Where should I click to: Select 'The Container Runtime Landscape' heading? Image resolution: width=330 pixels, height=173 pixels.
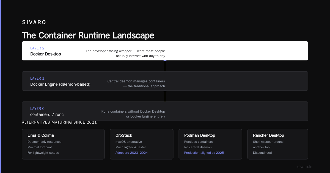click(x=88, y=35)
